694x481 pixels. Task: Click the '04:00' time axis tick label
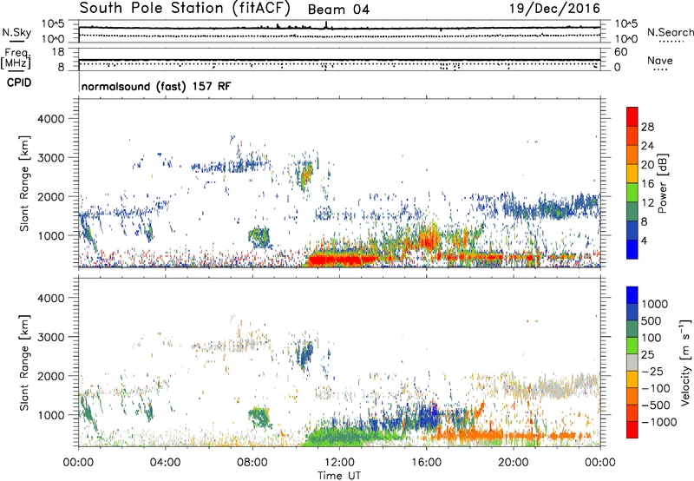[x=165, y=463]
